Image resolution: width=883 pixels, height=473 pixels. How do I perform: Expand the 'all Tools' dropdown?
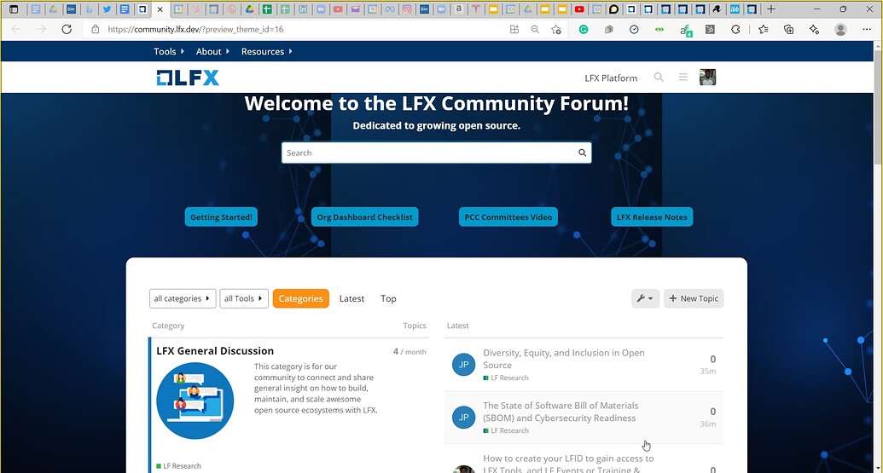pyautogui.click(x=244, y=298)
